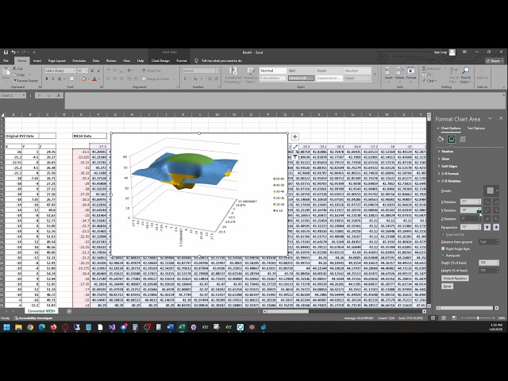Switch to the Page Layout tab

click(56, 60)
